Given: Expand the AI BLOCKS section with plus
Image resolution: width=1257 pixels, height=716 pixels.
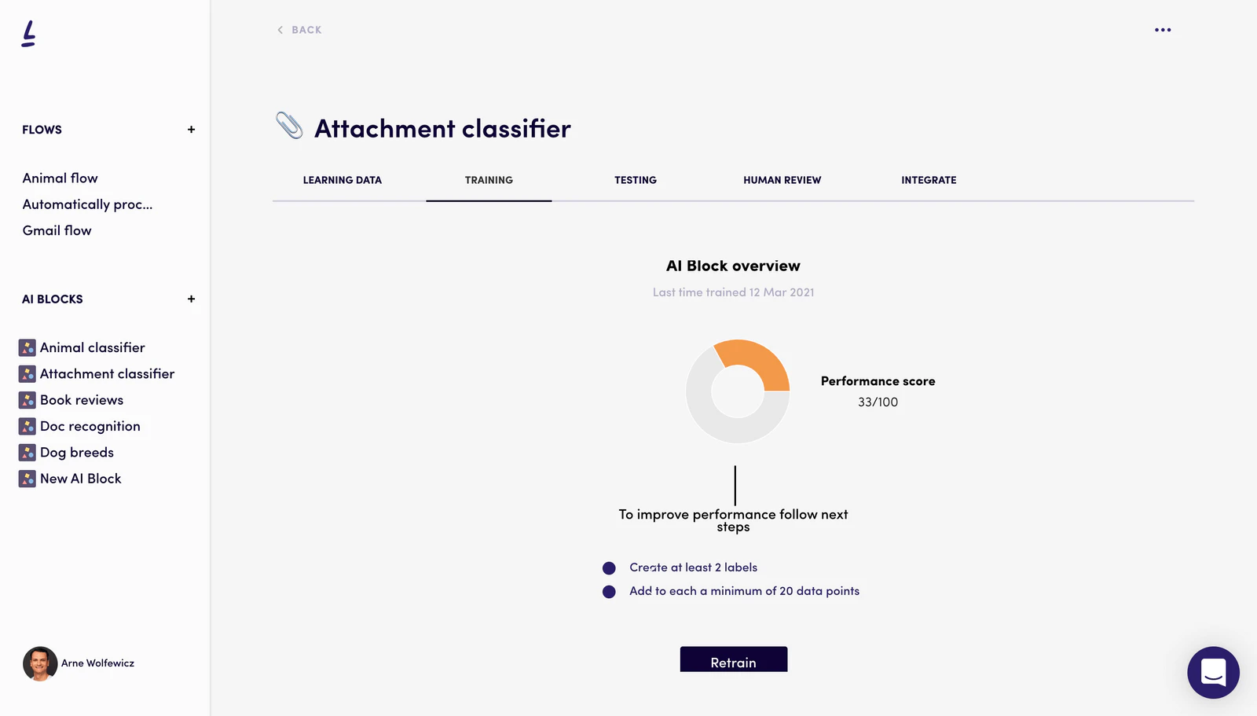Looking at the screenshot, I should 191,299.
